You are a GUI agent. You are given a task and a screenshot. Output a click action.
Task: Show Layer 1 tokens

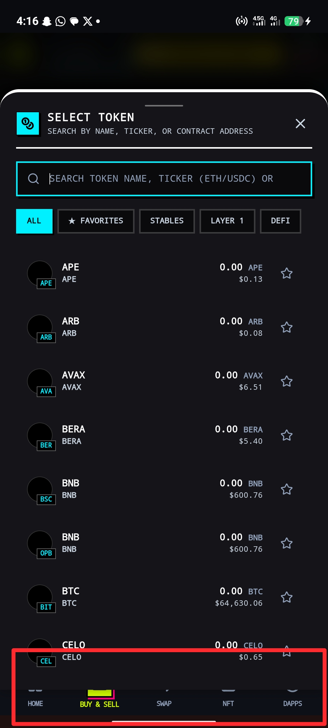tap(227, 221)
